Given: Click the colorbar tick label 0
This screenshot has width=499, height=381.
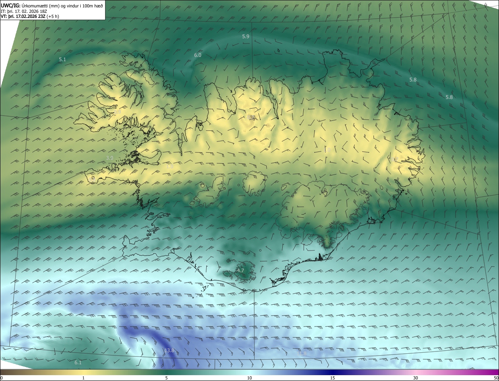Looking at the screenshot, I should 2,378.
